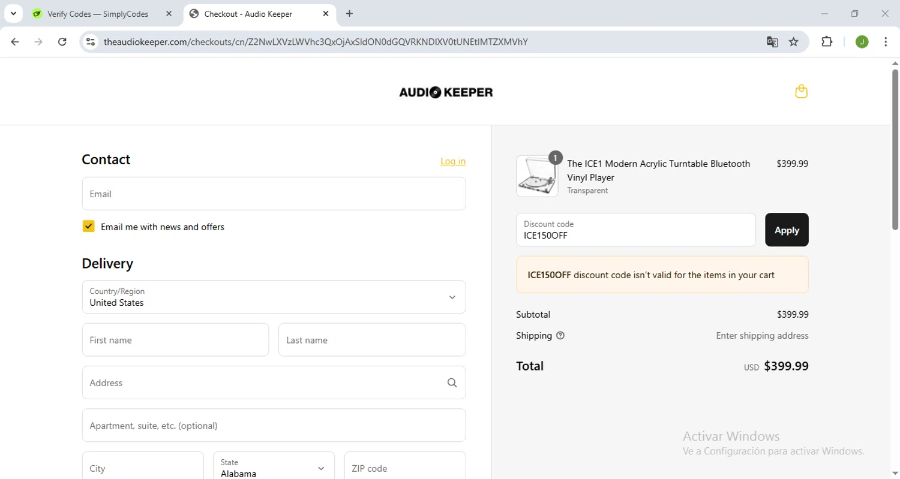
Task: Bookmark this page with the star
Action: [x=794, y=41]
